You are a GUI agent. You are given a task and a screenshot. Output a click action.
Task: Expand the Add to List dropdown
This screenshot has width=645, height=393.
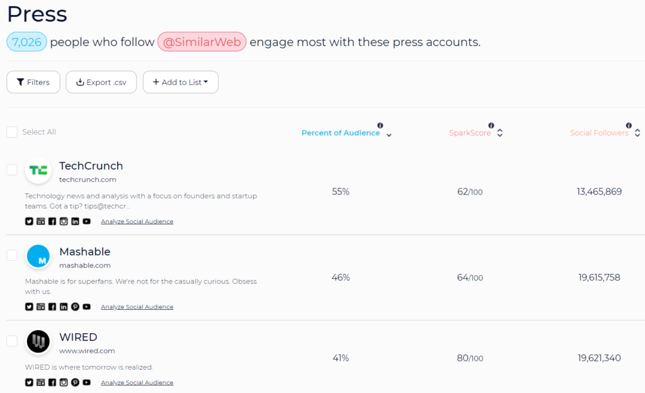(181, 83)
